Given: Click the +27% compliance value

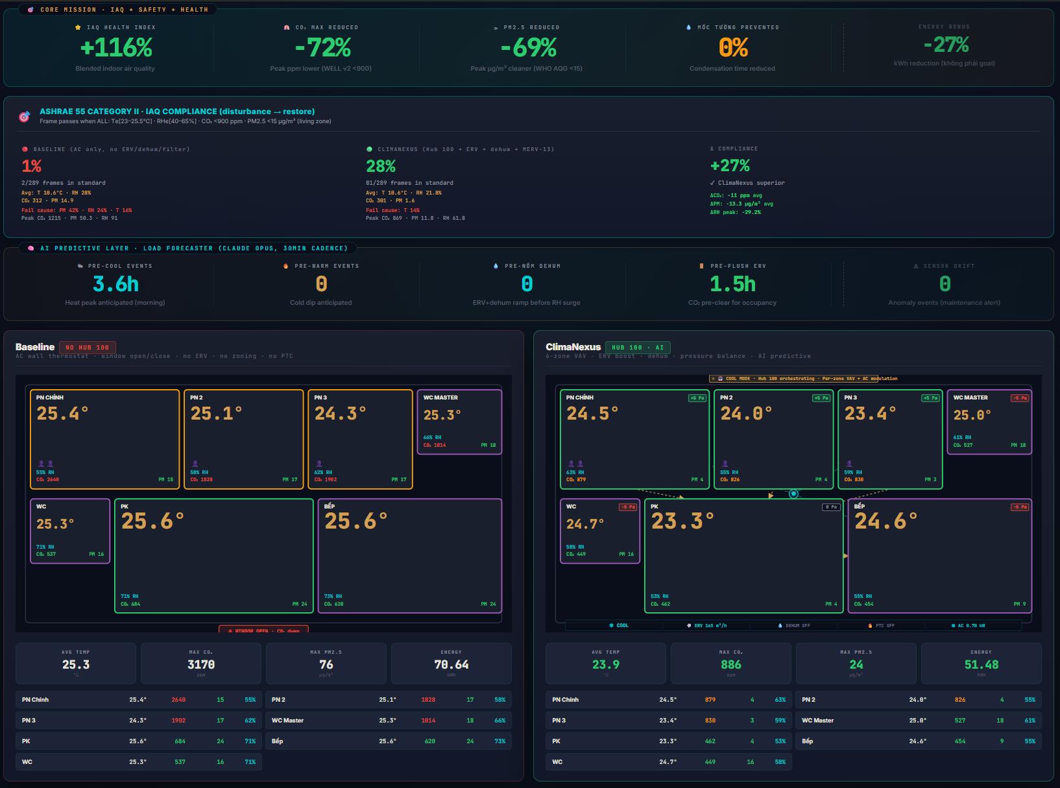Looking at the screenshot, I should click(x=730, y=165).
